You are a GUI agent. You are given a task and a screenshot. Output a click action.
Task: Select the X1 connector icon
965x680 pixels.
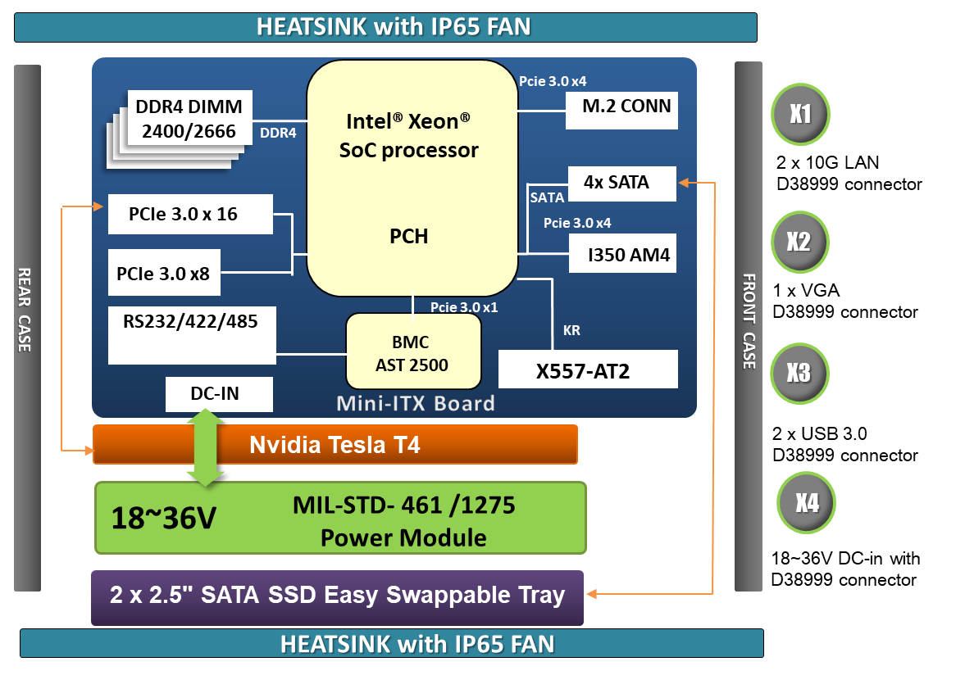[x=799, y=115]
